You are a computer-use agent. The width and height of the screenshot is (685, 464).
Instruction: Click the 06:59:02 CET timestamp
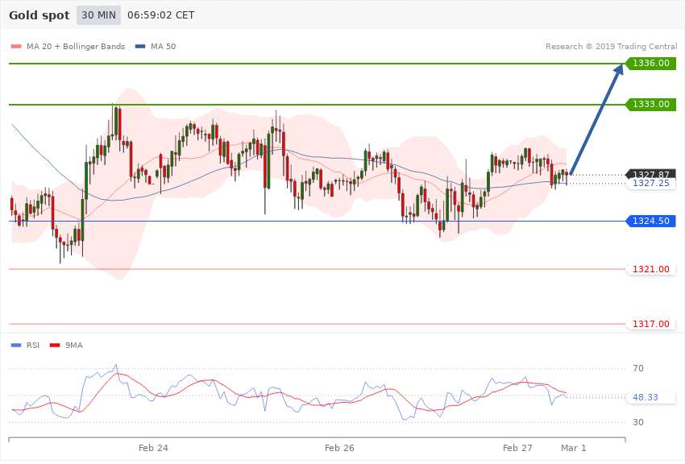(160, 15)
